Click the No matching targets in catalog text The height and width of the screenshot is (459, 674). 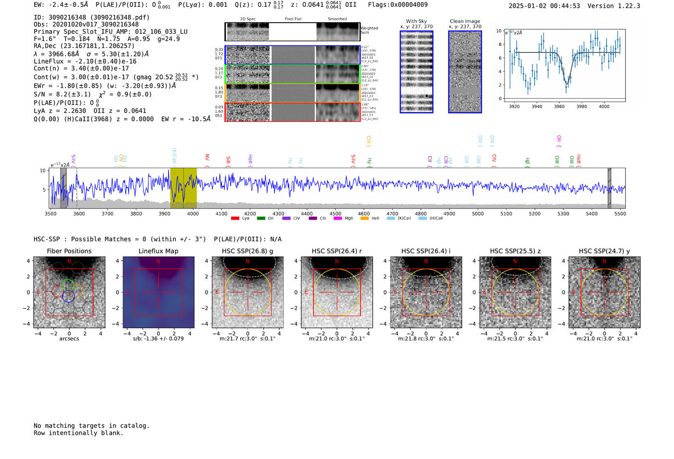[91, 426]
